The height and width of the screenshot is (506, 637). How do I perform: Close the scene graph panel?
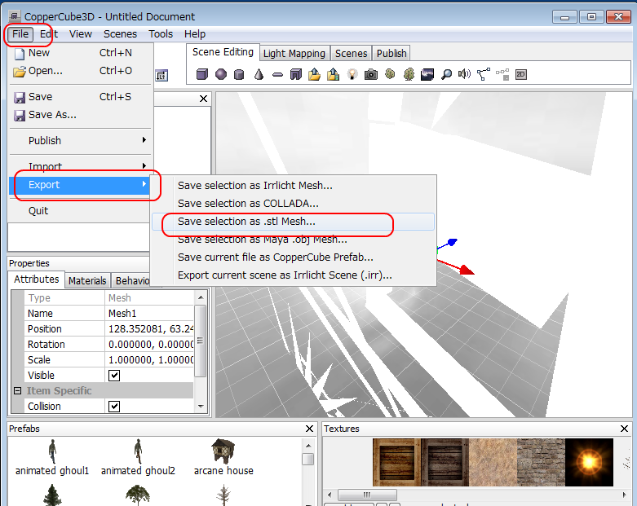(204, 99)
